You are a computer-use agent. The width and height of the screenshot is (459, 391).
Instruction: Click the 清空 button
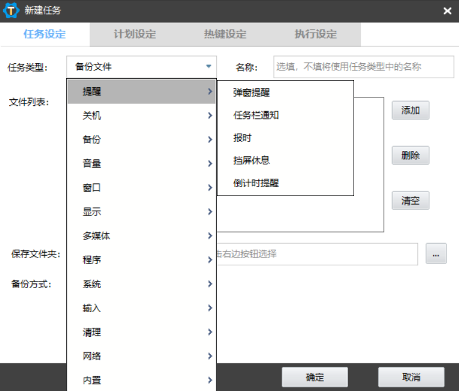410,201
